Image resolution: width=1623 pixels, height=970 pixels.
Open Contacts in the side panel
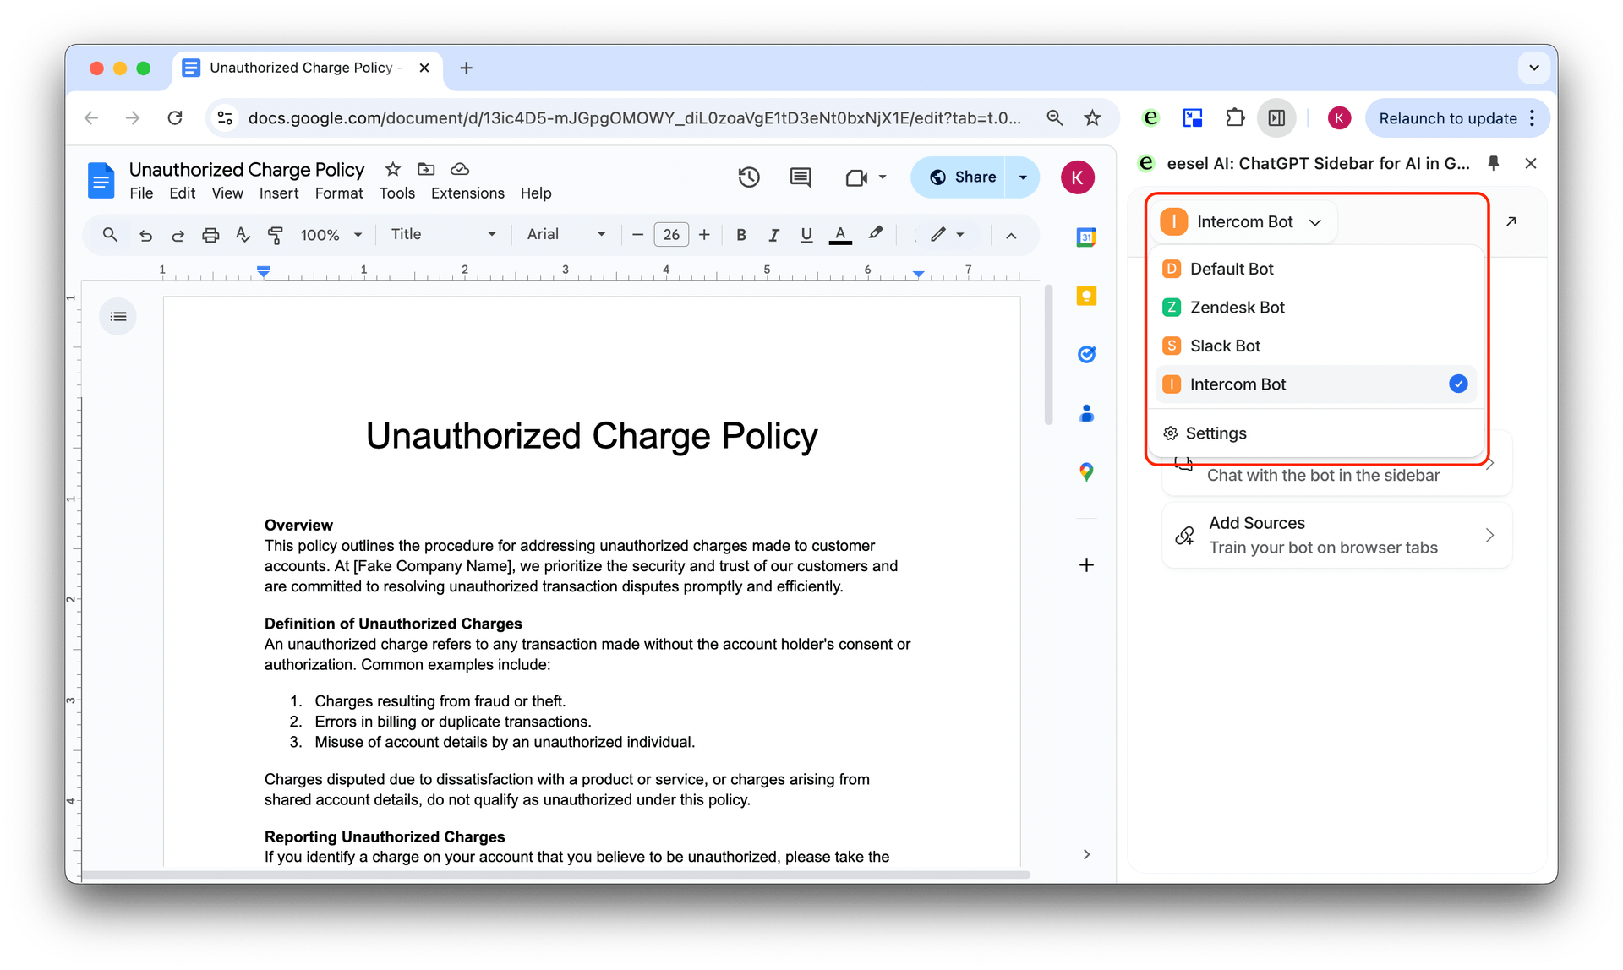pos(1086,413)
